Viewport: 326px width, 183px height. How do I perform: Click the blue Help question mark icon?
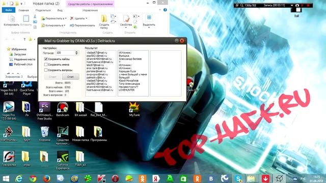(x=165, y=10)
